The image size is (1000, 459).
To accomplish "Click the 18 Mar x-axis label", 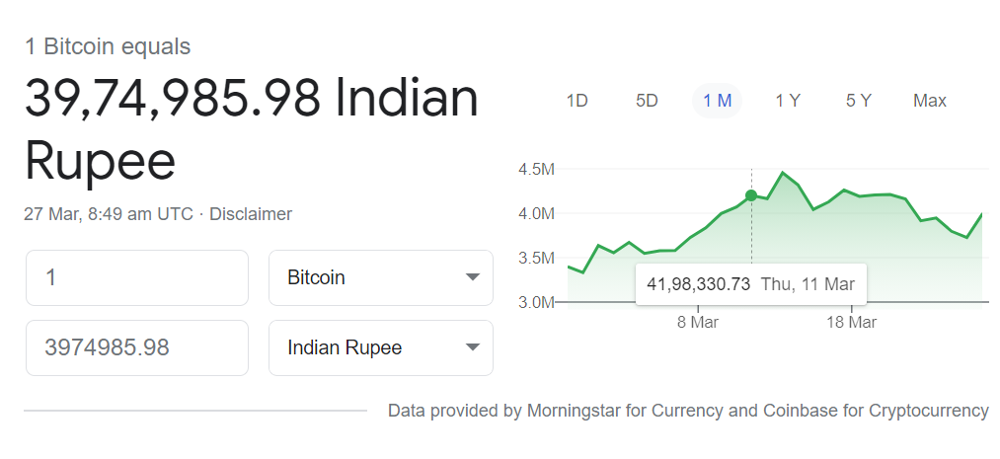I will click(x=850, y=322).
